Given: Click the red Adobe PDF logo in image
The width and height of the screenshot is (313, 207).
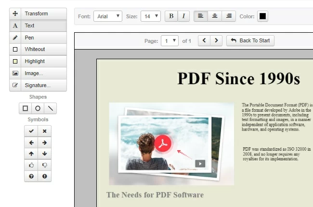Looking at the screenshot, I should click(163, 143).
